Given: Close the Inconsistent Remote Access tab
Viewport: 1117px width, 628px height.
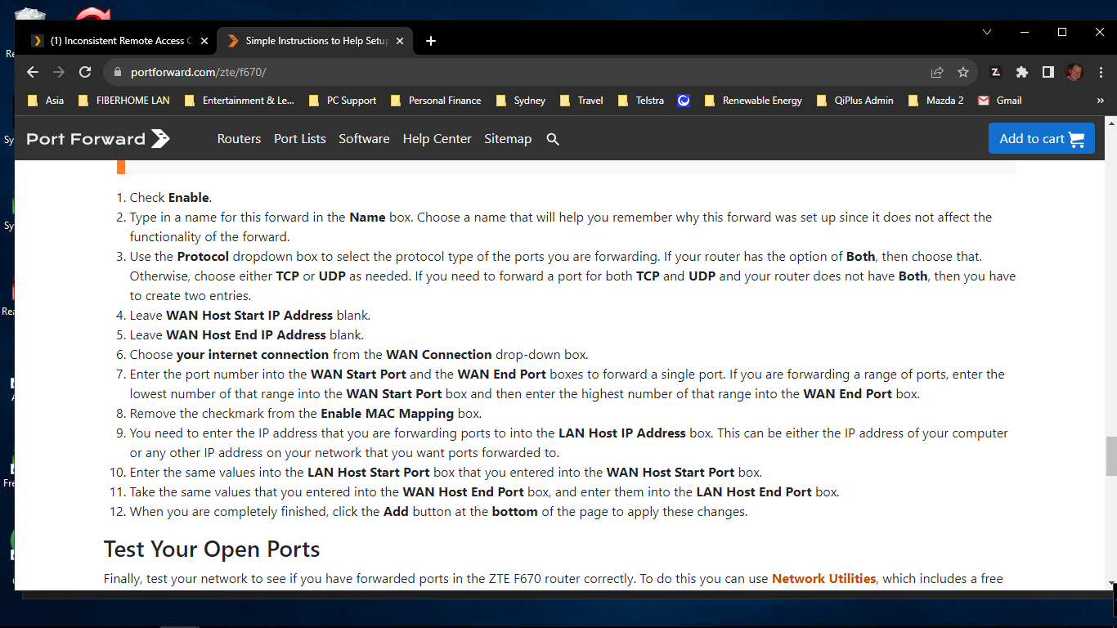Looking at the screenshot, I should [x=204, y=41].
